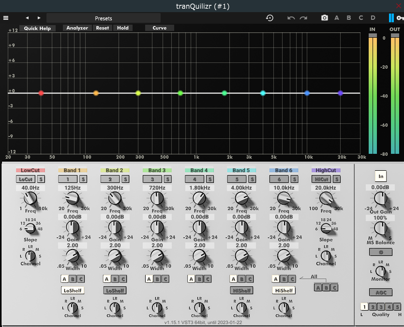
Task: Select filter type A for Band 5
Action: coord(233,279)
